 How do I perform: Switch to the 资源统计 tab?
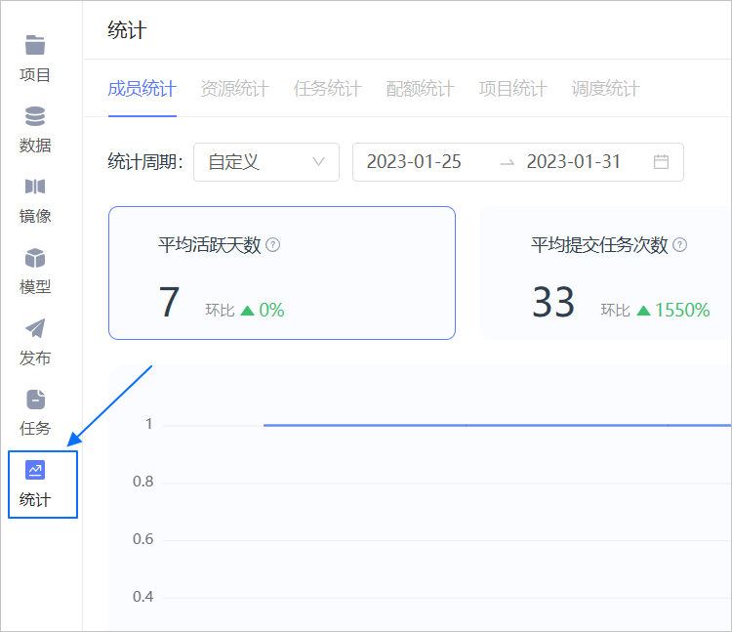234,89
